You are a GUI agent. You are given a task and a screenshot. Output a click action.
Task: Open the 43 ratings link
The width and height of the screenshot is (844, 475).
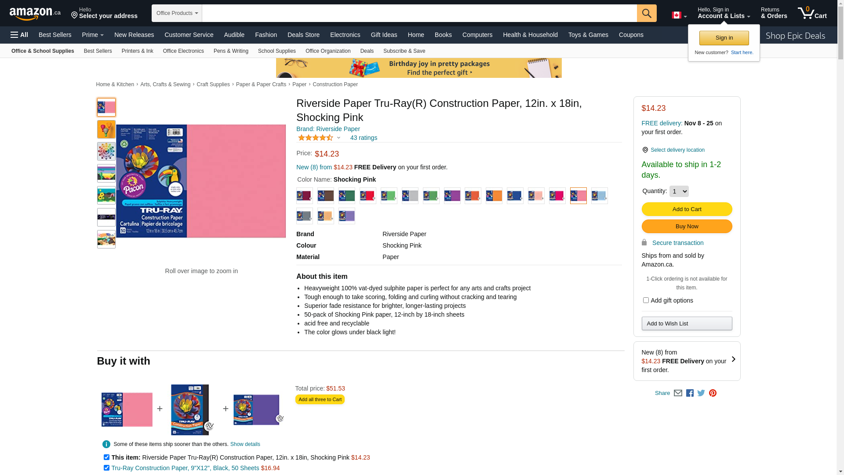(x=364, y=138)
